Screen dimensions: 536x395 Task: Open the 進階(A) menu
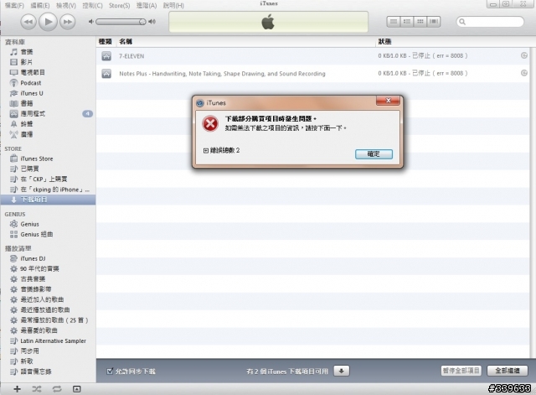coord(147,6)
